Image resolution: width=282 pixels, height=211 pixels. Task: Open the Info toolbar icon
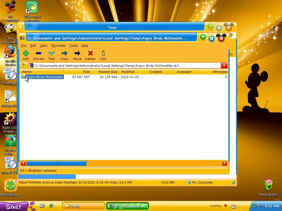(x=103, y=55)
